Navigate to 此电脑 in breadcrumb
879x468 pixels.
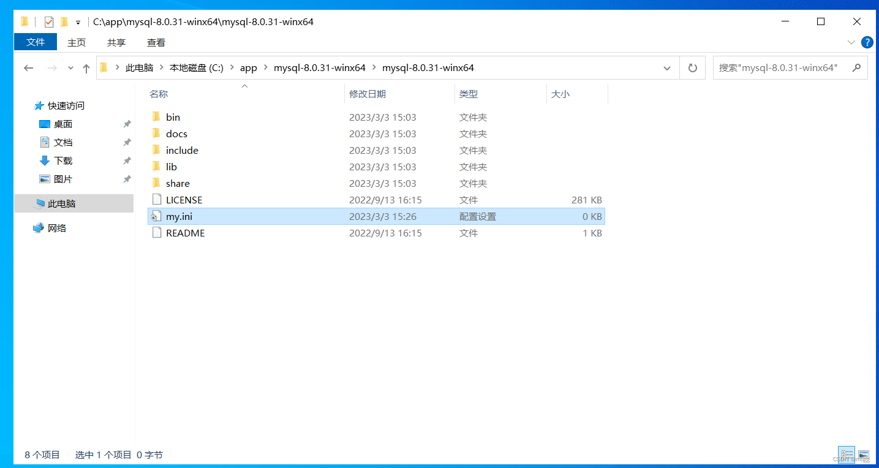(139, 68)
